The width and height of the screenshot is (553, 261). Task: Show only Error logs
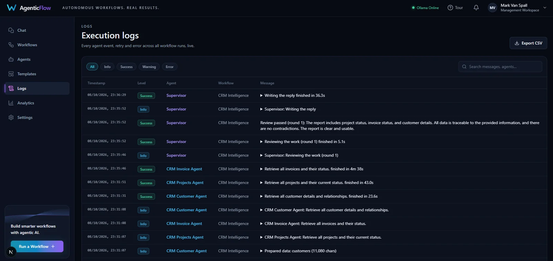tap(170, 67)
